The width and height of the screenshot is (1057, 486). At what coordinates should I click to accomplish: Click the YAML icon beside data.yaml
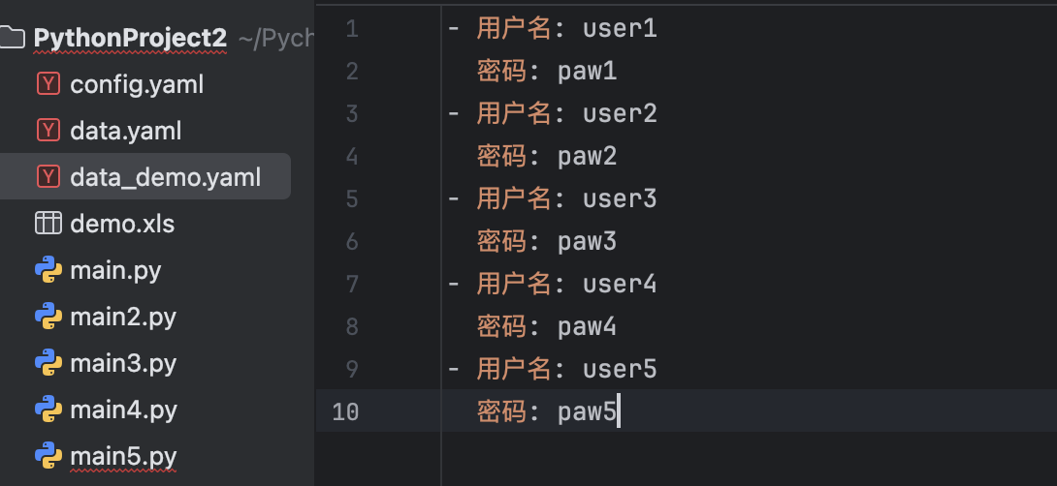click(48, 131)
